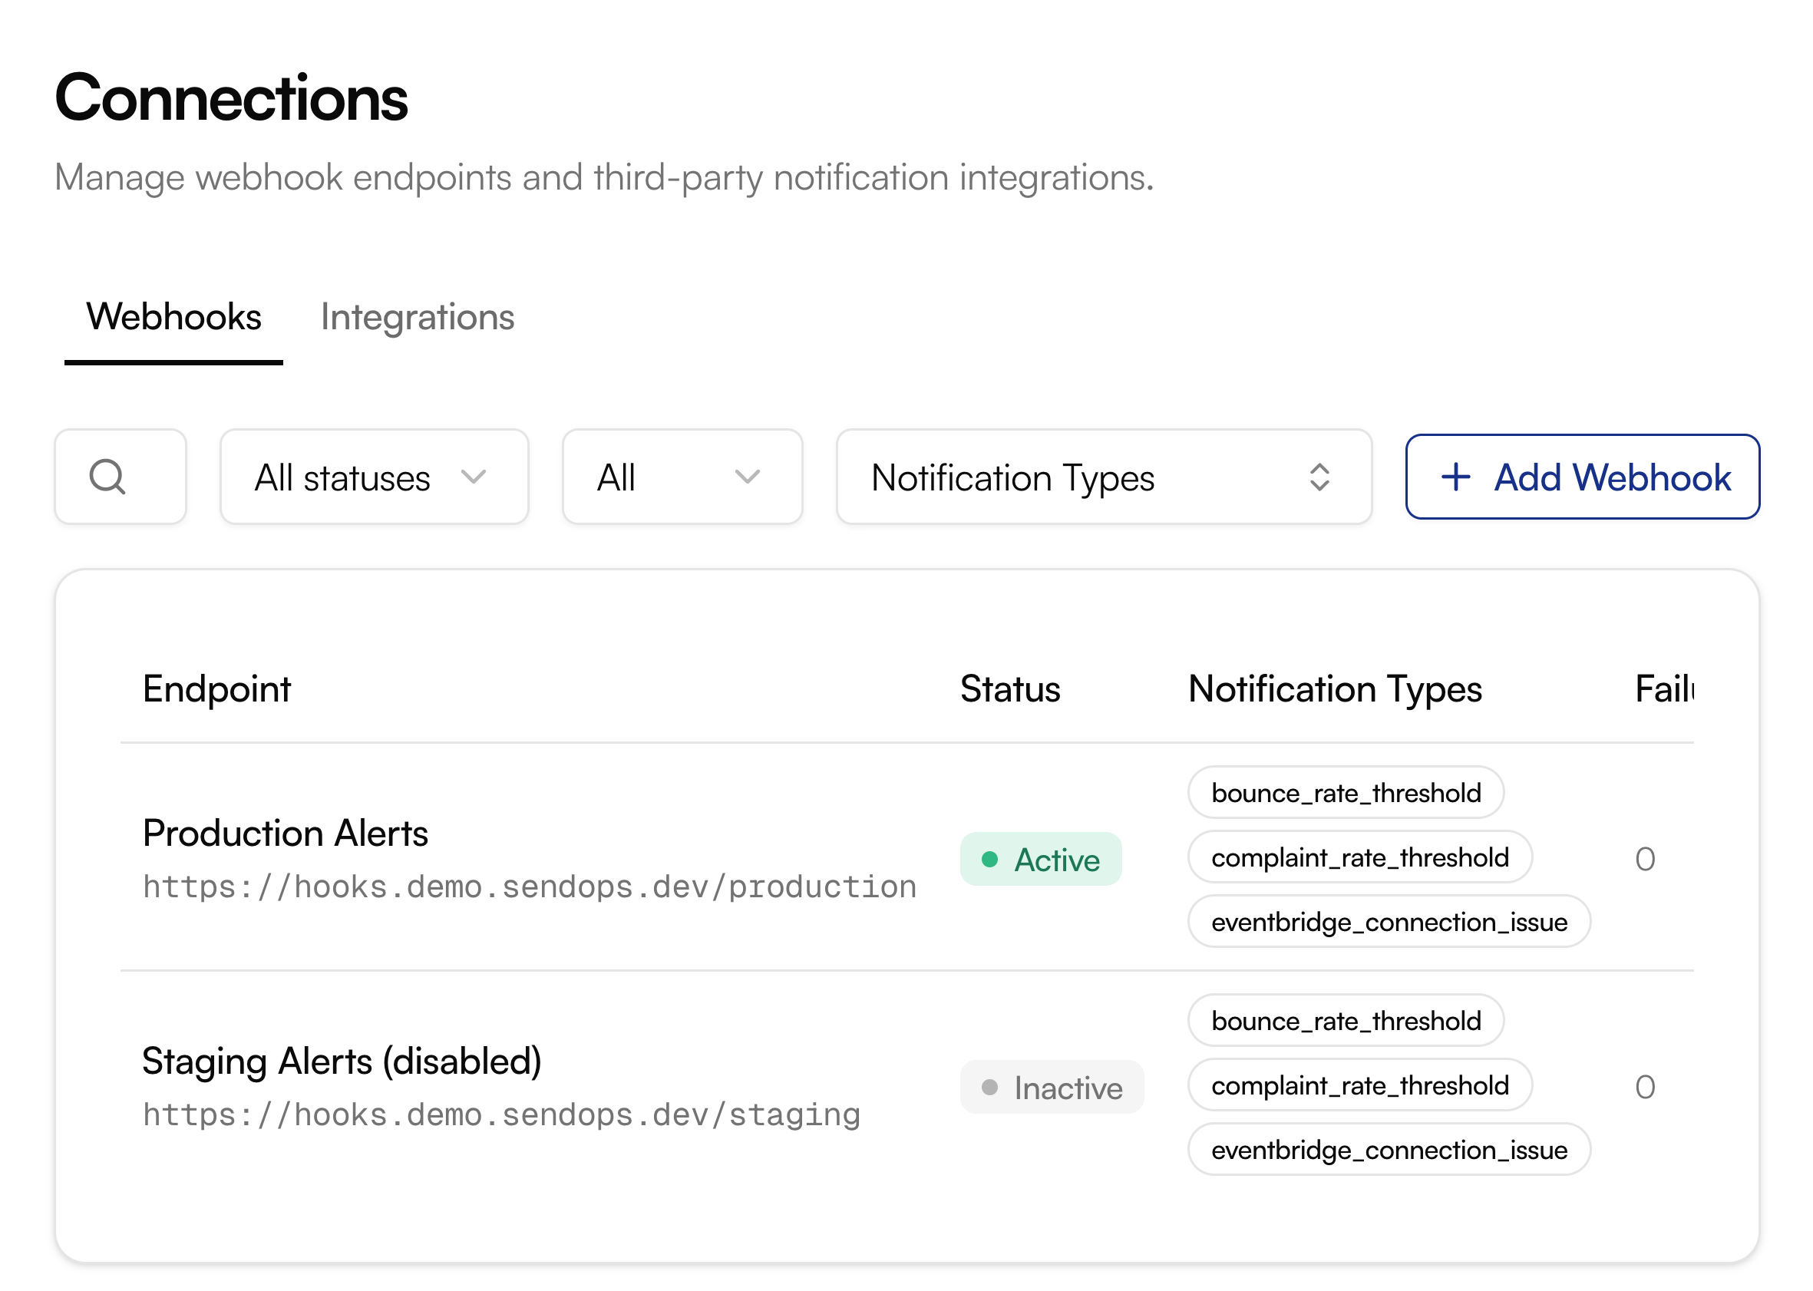This screenshot has width=1813, height=1291.
Task: Click Production's eventbridge_connection_issue tag
Action: coord(1389,923)
